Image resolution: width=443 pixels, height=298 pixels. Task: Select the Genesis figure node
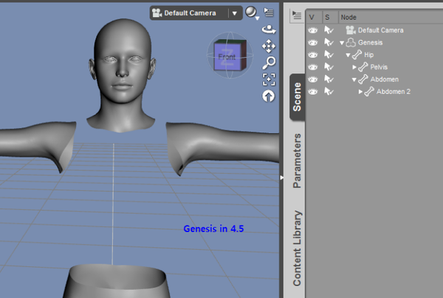point(370,42)
